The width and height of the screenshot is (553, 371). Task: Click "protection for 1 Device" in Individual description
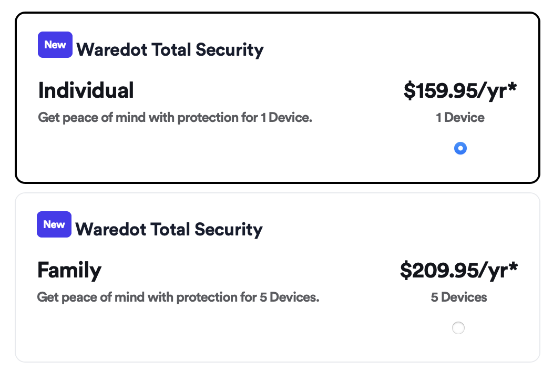point(245,118)
